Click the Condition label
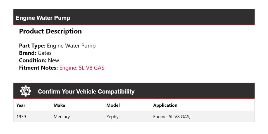Screen dimensions: 268x134 click(32, 60)
